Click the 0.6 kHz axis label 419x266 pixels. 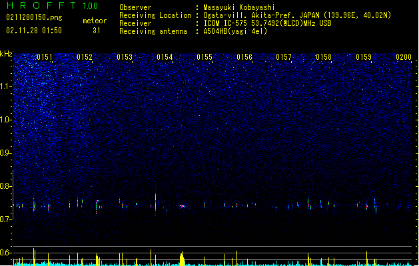tap(5, 253)
